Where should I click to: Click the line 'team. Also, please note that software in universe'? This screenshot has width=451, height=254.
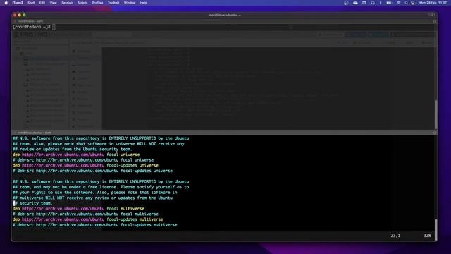(x=99, y=144)
